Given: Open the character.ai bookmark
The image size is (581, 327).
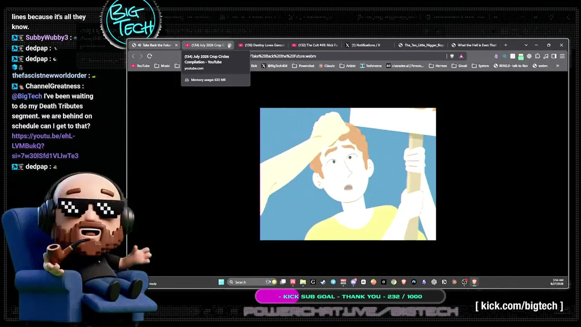Looking at the screenshot, I should click(x=405, y=66).
